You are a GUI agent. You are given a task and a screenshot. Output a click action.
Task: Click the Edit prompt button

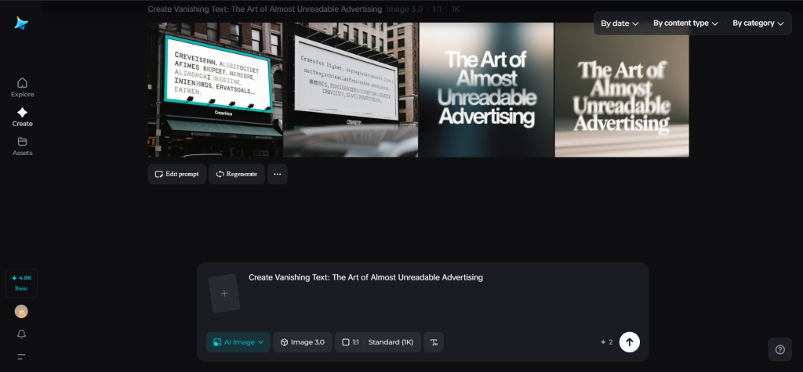tap(177, 174)
